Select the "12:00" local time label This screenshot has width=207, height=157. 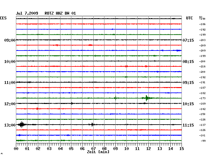pyautogui.click(x=10, y=104)
